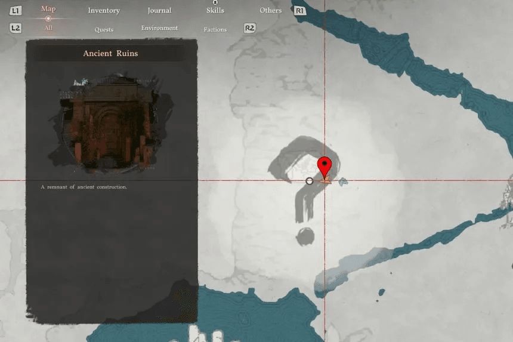Filter map by Quests

click(104, 29)
